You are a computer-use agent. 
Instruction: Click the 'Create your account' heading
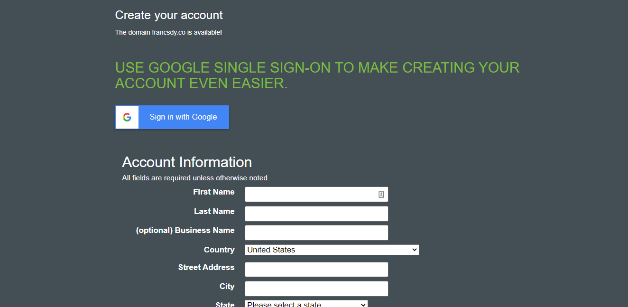(169, 15)
